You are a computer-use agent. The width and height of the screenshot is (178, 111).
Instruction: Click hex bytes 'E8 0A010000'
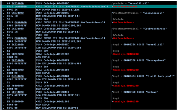(15, 70)
